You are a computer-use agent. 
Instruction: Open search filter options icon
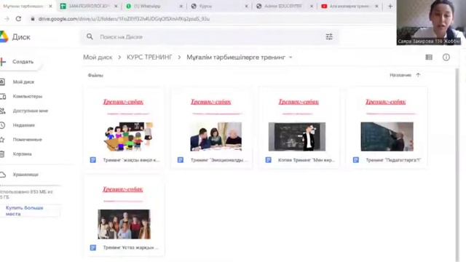click(x=329, y=37)
